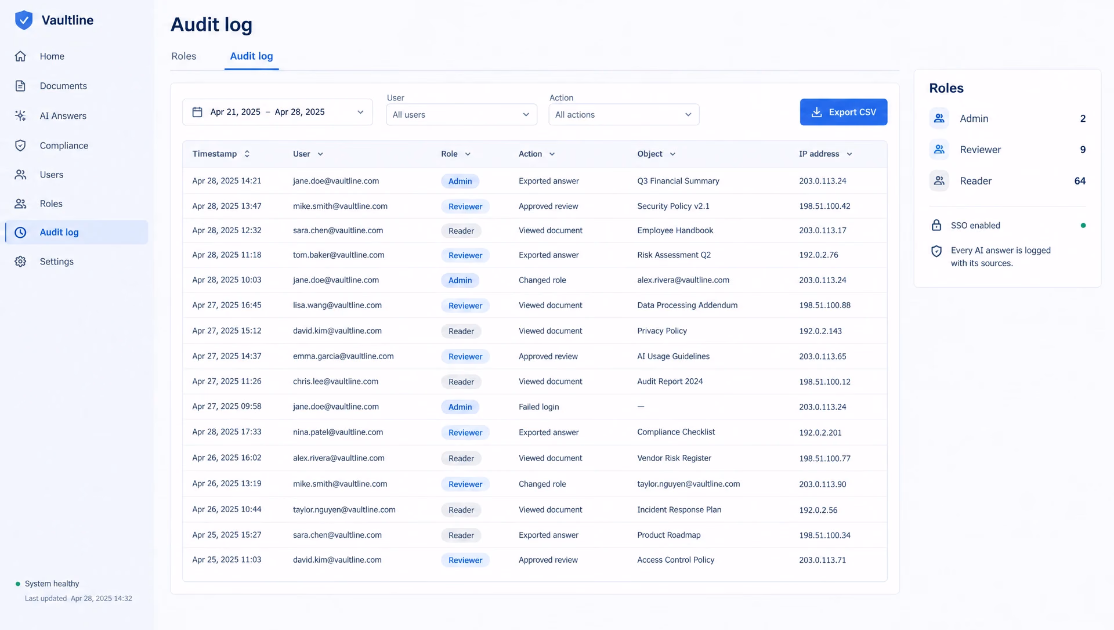Screen dimensions: 1114x630
Task: Click the System healthy status indicator
Action: pyautogui.click(x=48, y=584)
